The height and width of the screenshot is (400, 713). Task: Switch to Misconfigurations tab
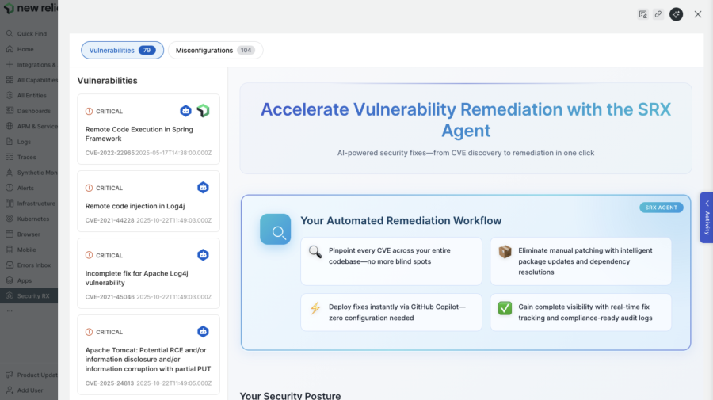coord(215,51)
